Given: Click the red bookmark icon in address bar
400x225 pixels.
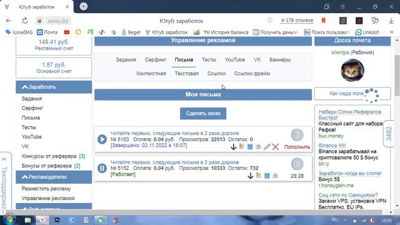Looking at the screenshot, I should pyautogui.click(x=324, y=21).
